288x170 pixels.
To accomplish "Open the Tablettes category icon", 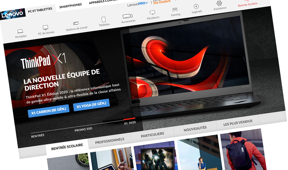I will [104, 20].
